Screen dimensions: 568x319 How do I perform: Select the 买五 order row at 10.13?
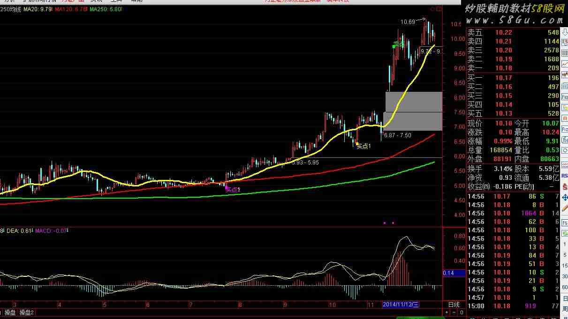click(514, 114)
